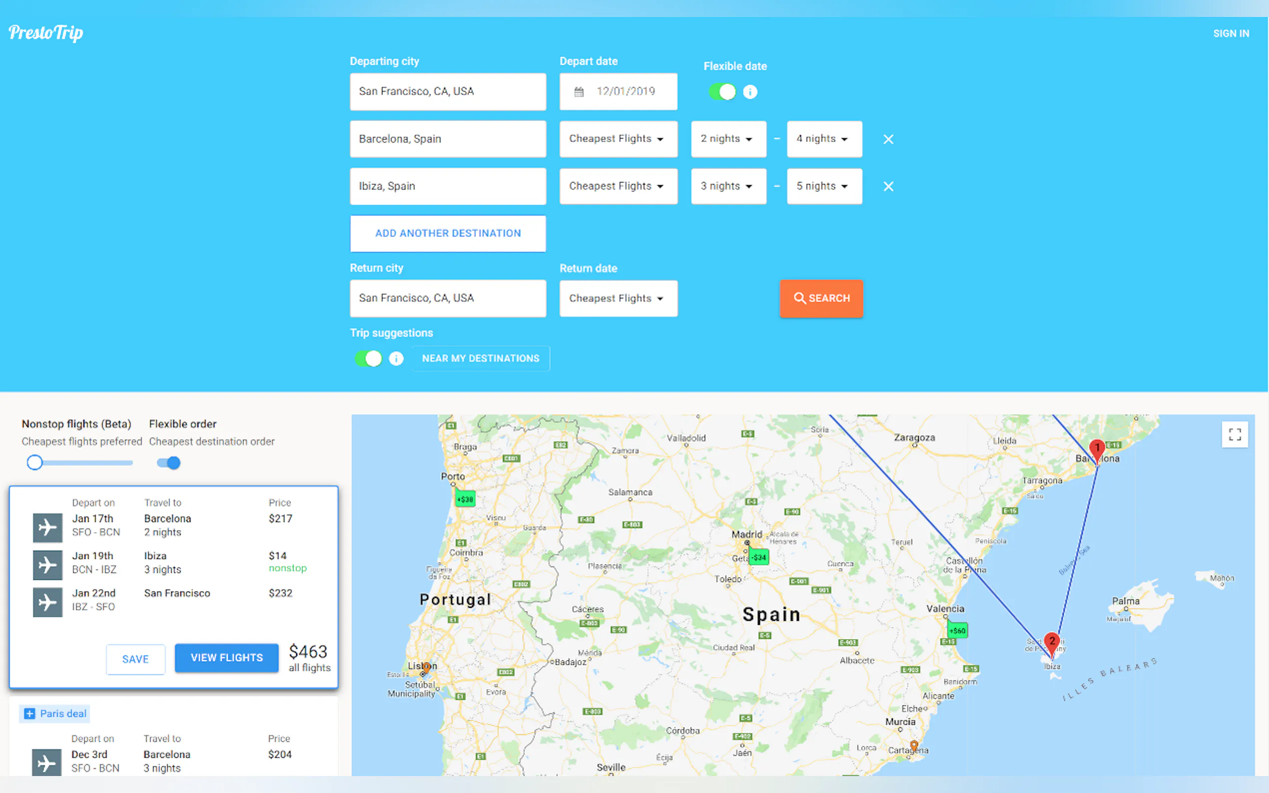Click the SIGN IN link
Image resolution: width=1269 pixels, height=793 pixels.
tap(1230, 33)
